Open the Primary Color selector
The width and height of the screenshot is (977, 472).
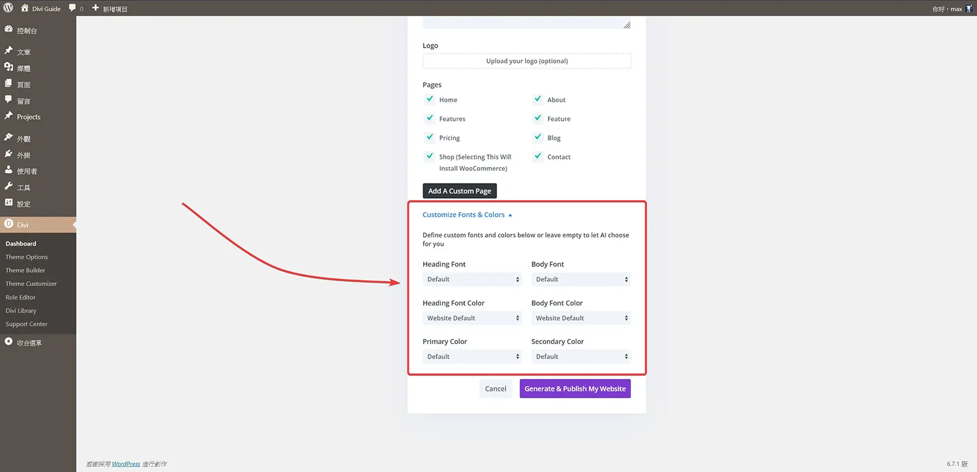pos(472,356)
